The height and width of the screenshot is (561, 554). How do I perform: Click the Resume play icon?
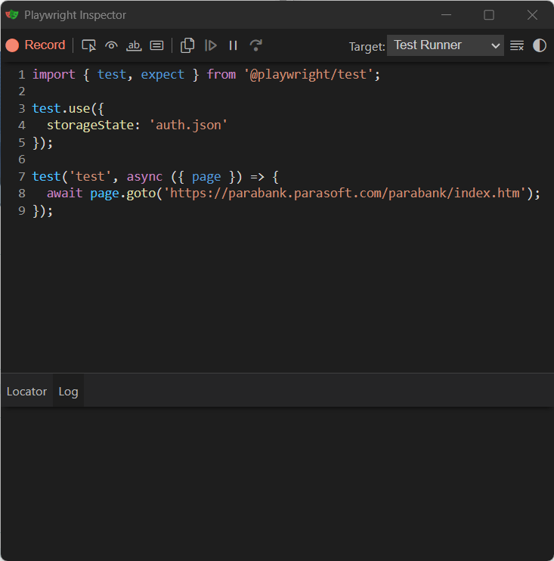tap(211, 45)
